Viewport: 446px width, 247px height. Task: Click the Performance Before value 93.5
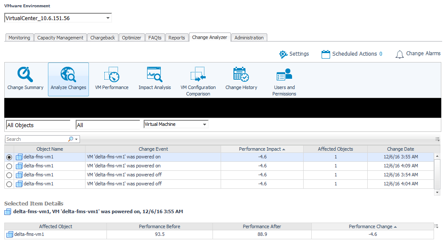point(159,234)
